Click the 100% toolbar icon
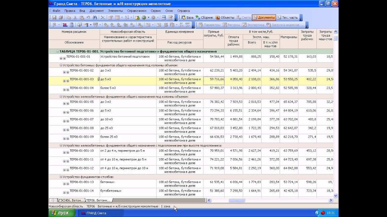This screenshot has width=387, height=217. (x=188, y=25)
